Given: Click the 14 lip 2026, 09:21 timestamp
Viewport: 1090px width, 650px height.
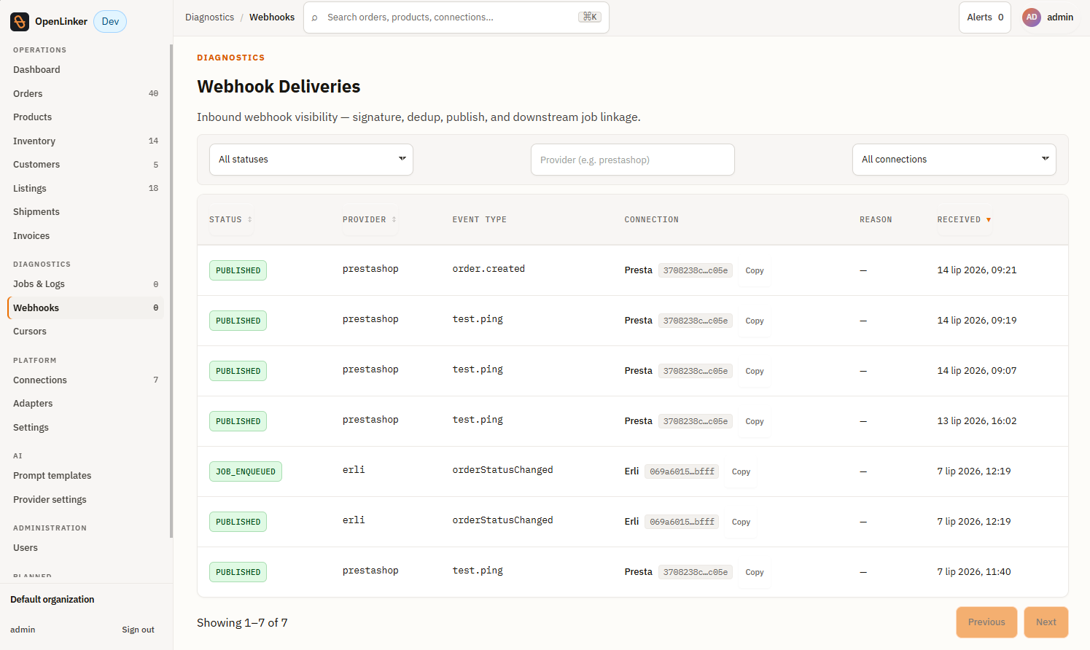Looking at the screenshot, I should tap(977, 270).
